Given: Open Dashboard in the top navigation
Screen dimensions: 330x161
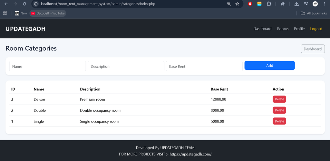Looking at the screenshot, I should (262, 29).
